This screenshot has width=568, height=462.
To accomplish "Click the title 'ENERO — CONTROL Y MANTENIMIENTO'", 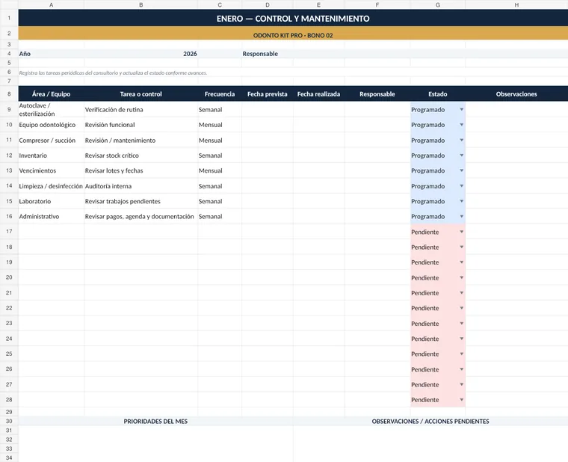I will click(293, 19).
